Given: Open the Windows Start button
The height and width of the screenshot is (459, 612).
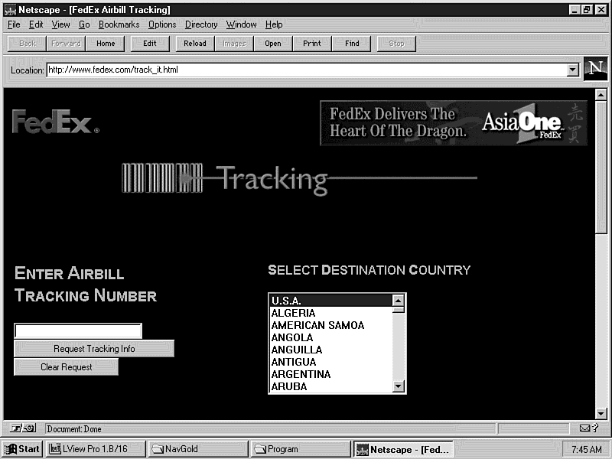Looking at the screenshot, I should tap(22, 449).
